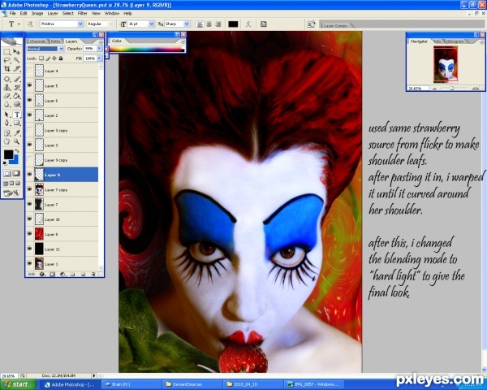Open the Edit menu
The height and width of the screenshot is (390, 487).
[x=24, y=13]
